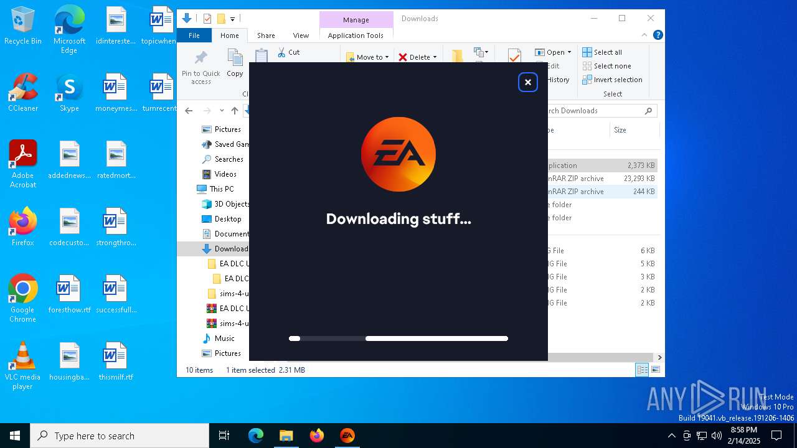Select strongthro... document on desktop
This screenshot has height=448, width=797.
coord(116,227)
